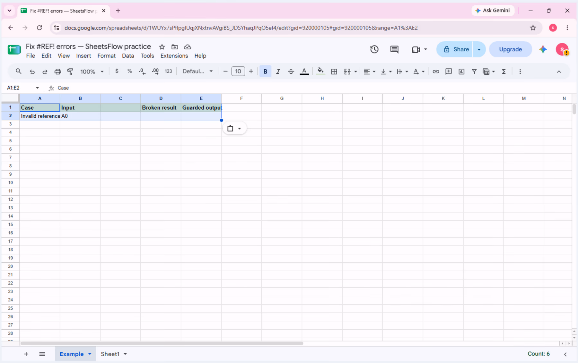Image resolution: width=578 pixels, height=363 pixels.
Task: Insert a comment from toolbar
Action: (449, 72)
